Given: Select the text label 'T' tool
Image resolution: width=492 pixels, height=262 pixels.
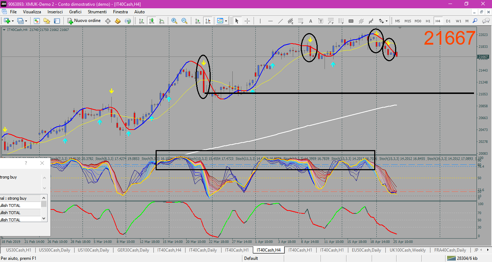Looking at the screenshot, I should tap(321, 21).
